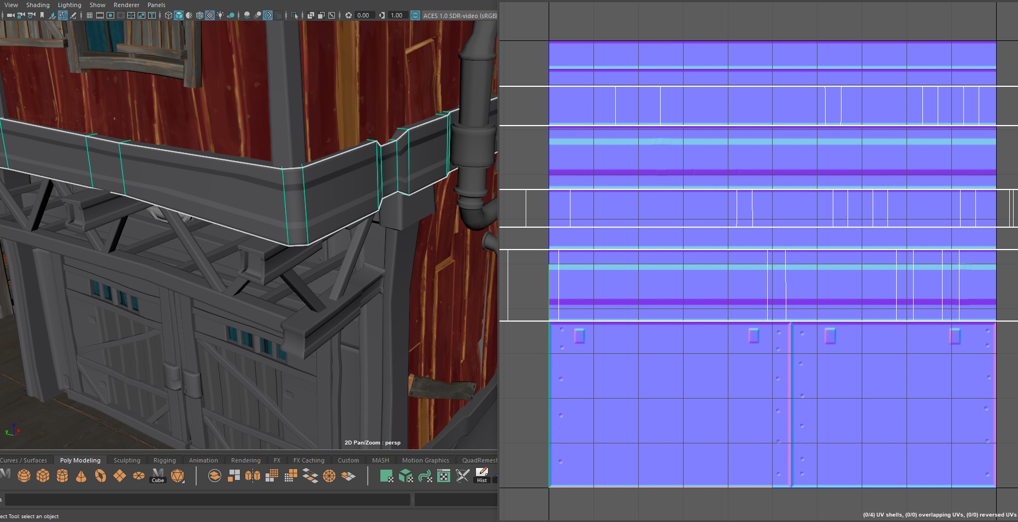
Task: Click the command line input field
Action: click(x=208, y=499)
